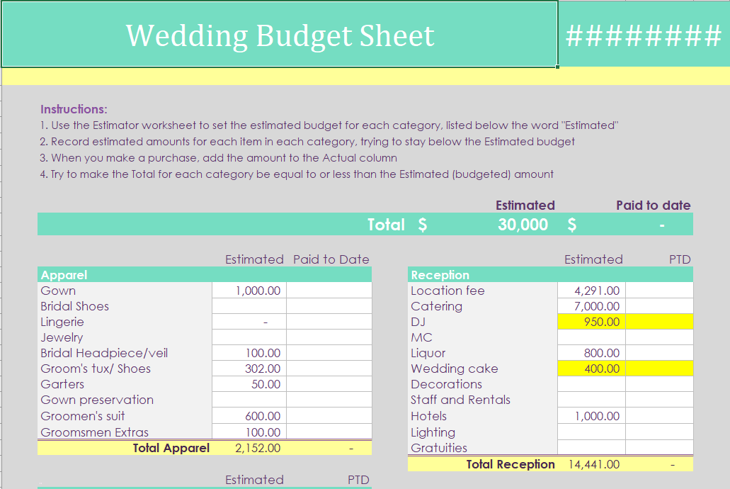The image size is (730, 489).
Task: Select Total Apparel 2,152.00 cell
Action: (x=249, y=448)
